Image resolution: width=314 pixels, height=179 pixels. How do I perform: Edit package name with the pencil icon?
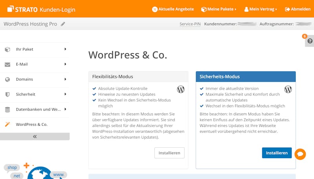tap(63, 24)
